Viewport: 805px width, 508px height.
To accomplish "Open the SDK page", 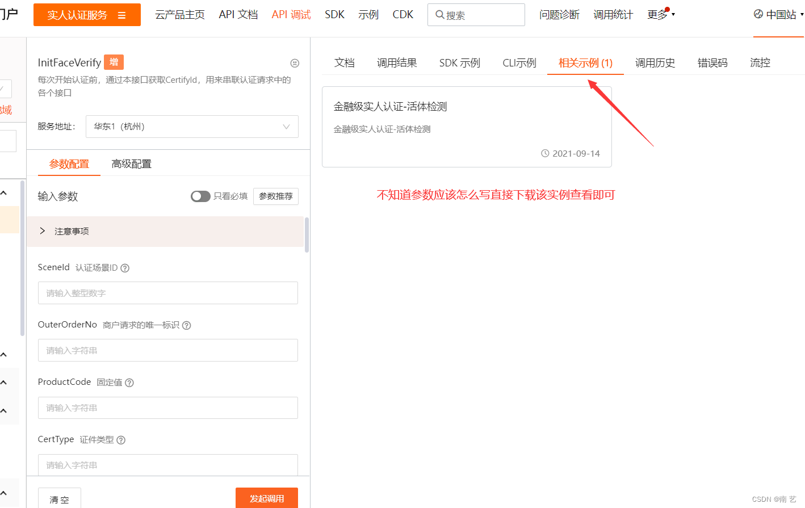I will tap(334, 15).
